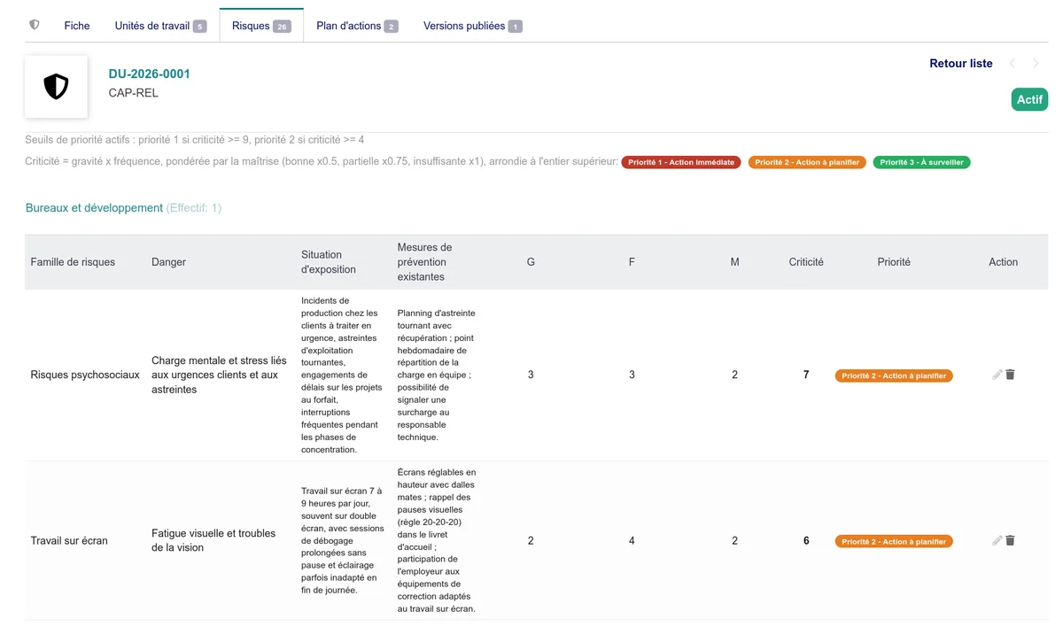The height and width of the screenshot is (627, 1063).
Task: Click the M column header
Action: (x=734, y=262)
